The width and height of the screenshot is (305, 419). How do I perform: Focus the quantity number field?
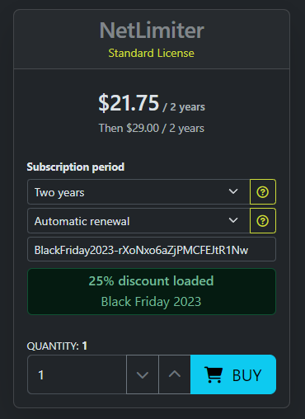[77, 374]
